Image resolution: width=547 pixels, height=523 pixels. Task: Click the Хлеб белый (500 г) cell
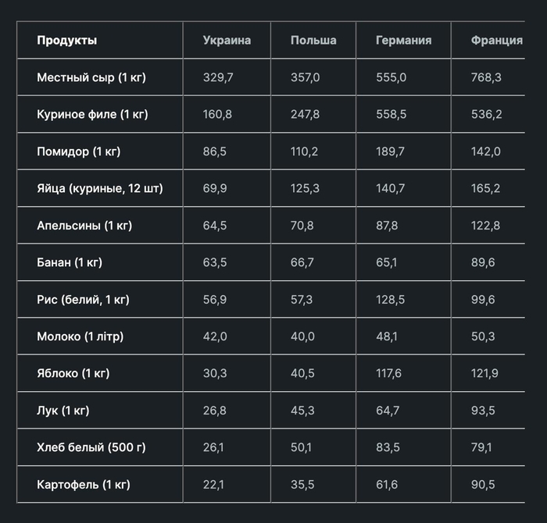[91, 447]
